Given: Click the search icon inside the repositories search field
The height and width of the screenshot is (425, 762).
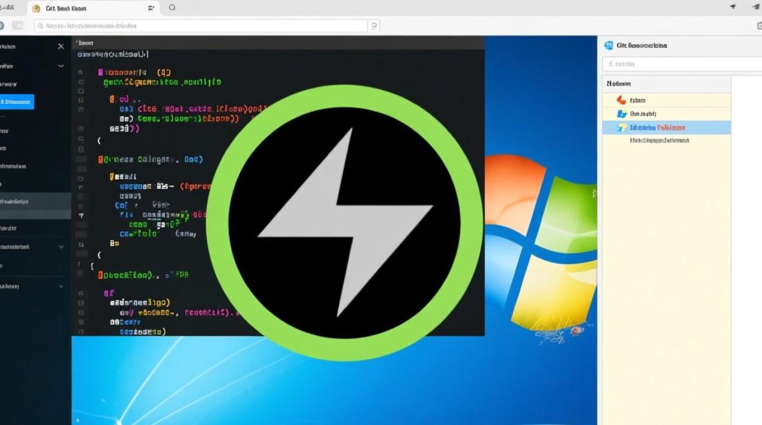Looking at the screenshot, I should 610,63.
